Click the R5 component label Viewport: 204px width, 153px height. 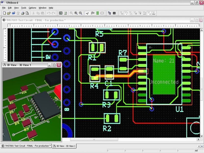pyautogui.click(x=99, y=34)
